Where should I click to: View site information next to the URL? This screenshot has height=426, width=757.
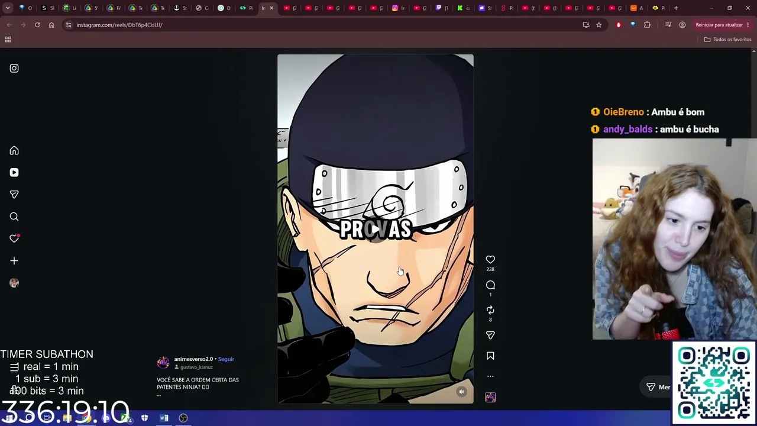coord(69,25)
